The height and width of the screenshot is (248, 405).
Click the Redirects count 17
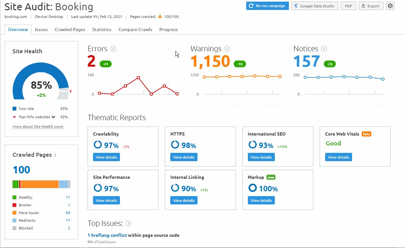[68, 220]
